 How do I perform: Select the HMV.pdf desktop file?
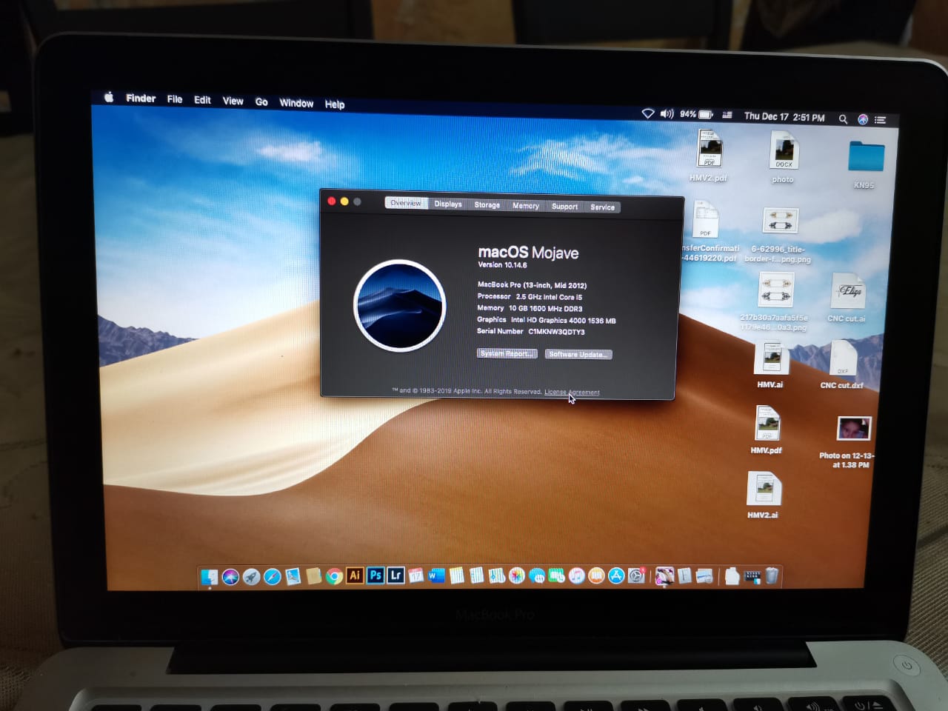(x=767, y=430)
